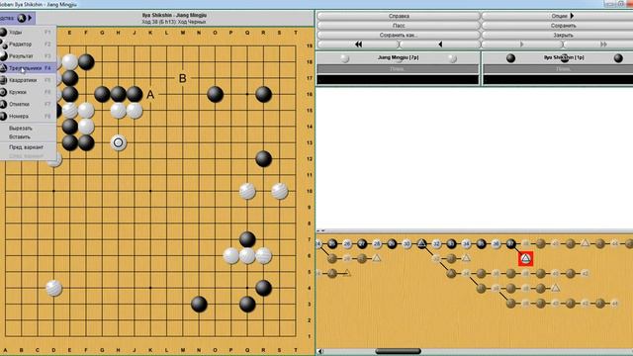
Task: Select black move 33 node on main line
Action: [x=451, y=244]
